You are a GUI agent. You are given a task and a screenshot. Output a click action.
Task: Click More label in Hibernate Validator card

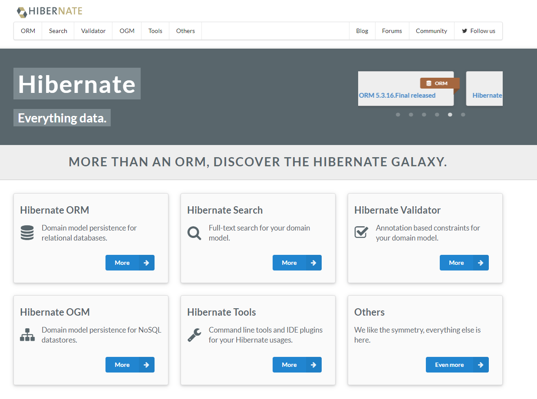(456, 263)
